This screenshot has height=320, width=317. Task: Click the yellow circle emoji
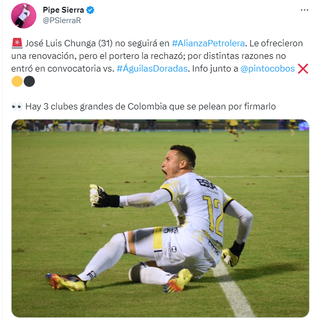17,81
